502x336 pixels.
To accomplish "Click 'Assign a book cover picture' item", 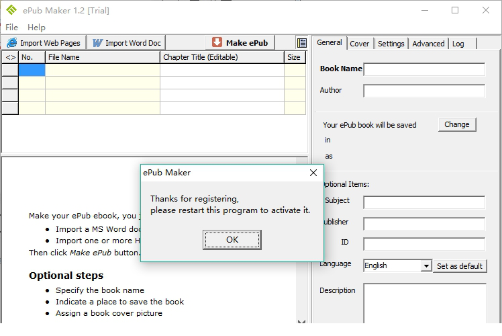I will (x=109, y=313).
